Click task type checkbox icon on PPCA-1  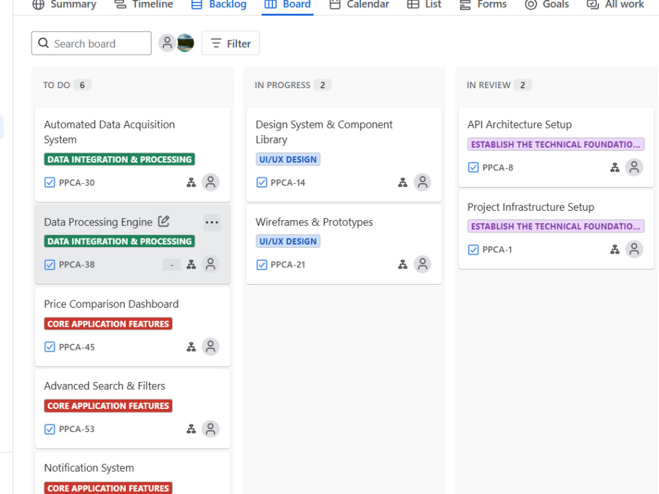tap(473, 250)
